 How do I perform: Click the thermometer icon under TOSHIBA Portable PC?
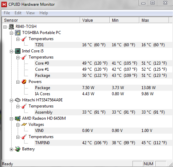coord(24,39)
